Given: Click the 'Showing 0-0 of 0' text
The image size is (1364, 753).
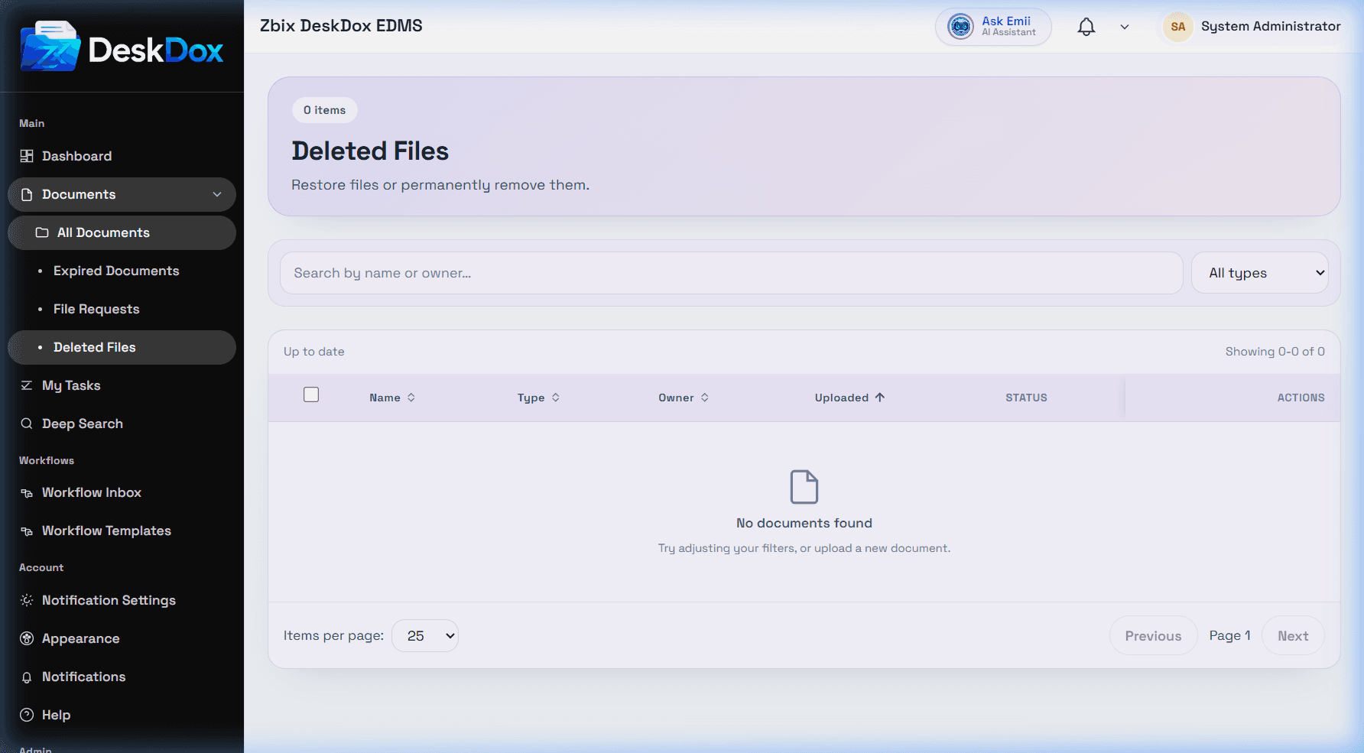Looking at the screenshot, I should pos(1275,352).
